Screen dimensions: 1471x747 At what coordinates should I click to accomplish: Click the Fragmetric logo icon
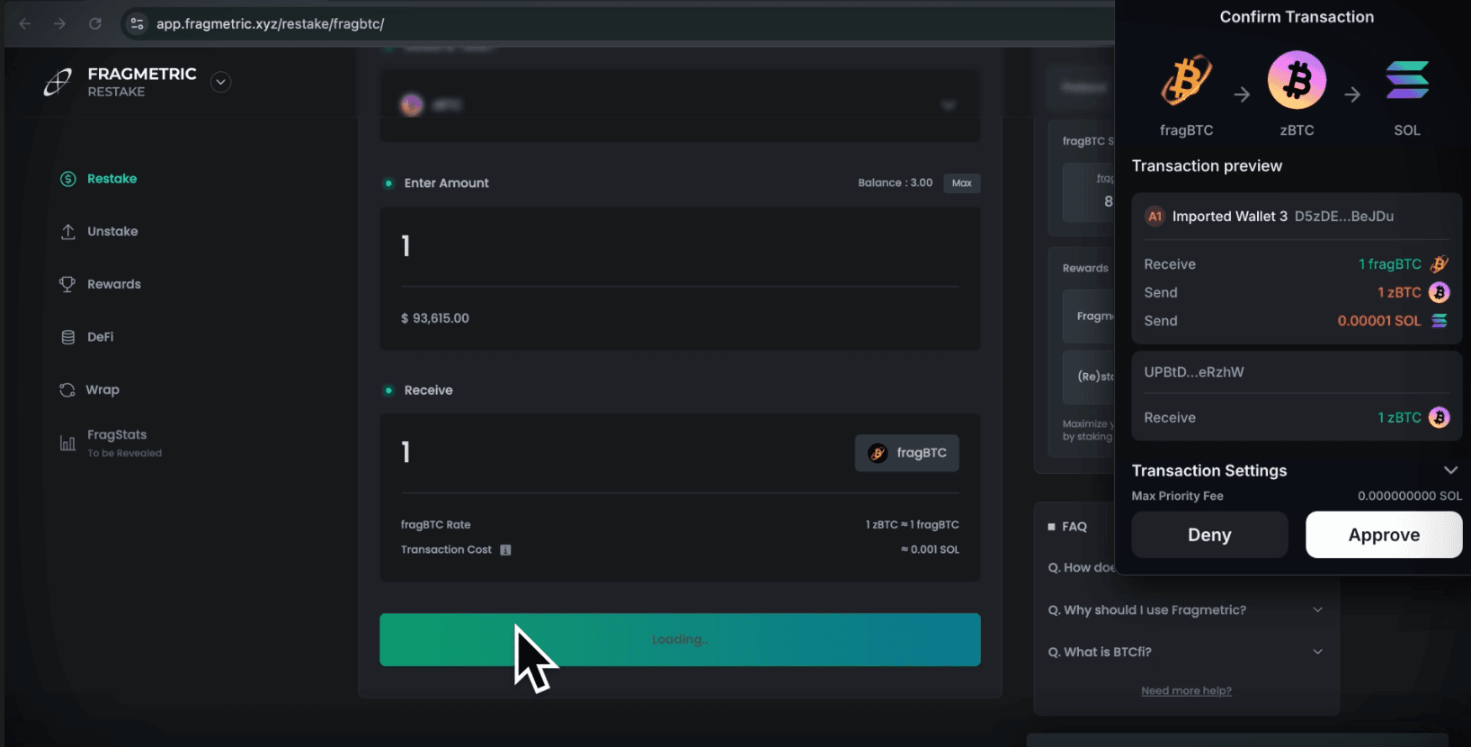(58, 82)
